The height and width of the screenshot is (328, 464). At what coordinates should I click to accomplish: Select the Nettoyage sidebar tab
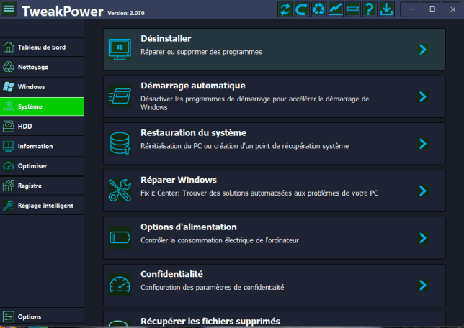tap(42, 67)
